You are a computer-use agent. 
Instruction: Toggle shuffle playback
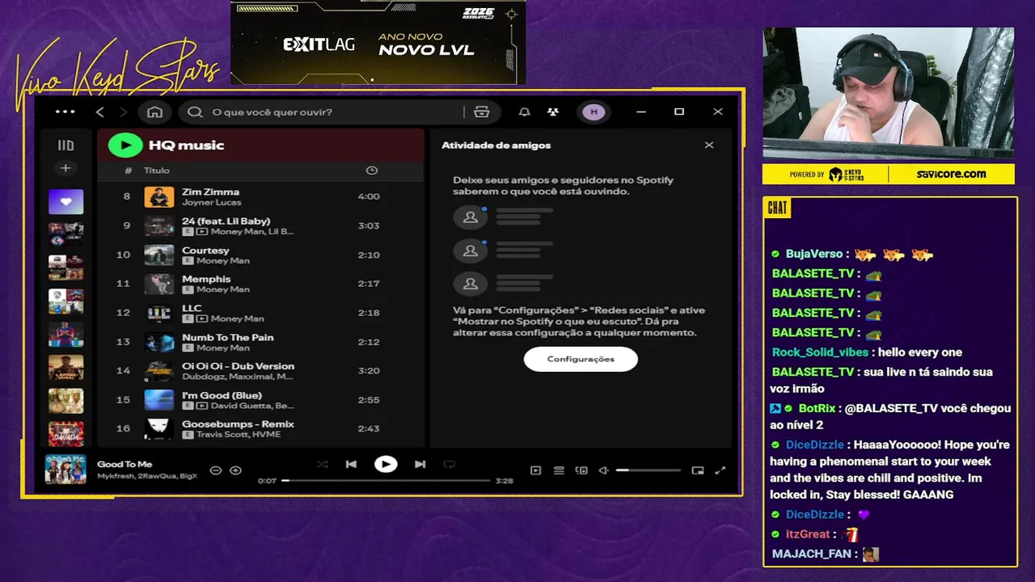(322, 464)
